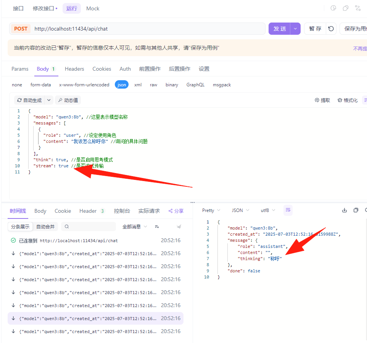Download the response with the download icon
The height and width of the screenshot is (343, 367).
(x=344, y=210)
